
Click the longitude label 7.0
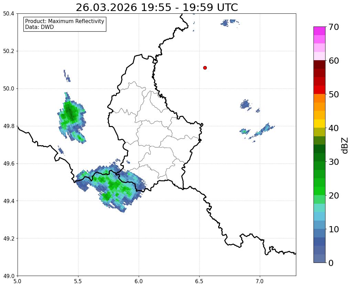[x=260, y=281]
